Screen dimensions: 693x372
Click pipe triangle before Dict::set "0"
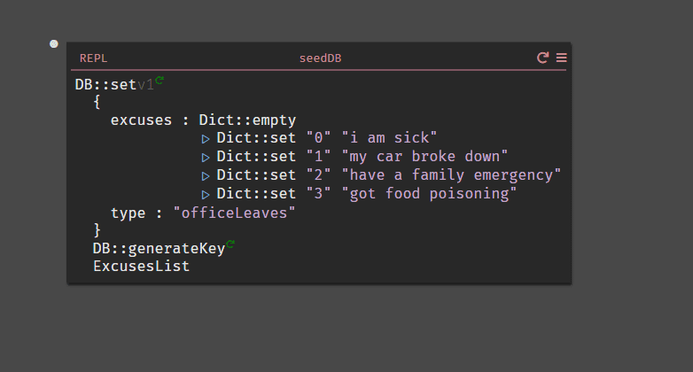coord(206,139)
